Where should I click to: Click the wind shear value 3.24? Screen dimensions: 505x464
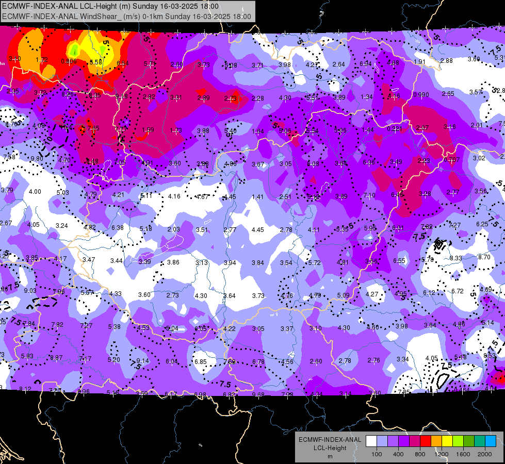pos(61,225)
